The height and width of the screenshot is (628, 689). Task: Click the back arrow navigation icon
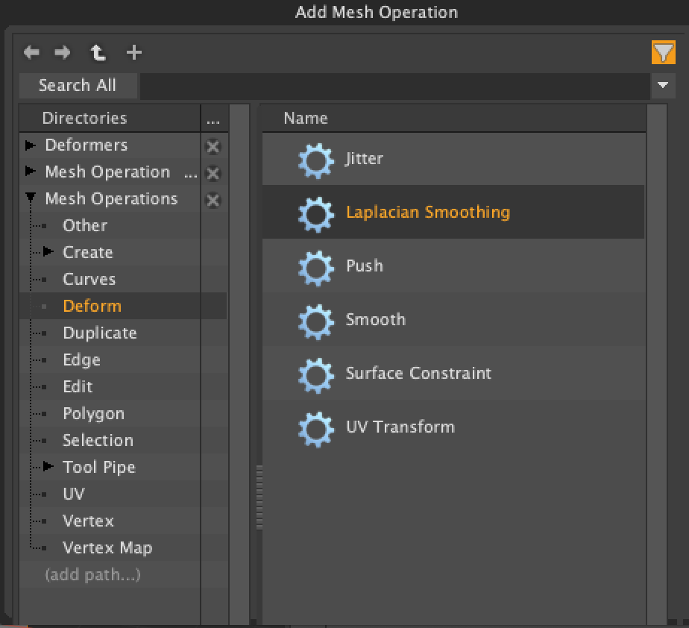point(31,52)
